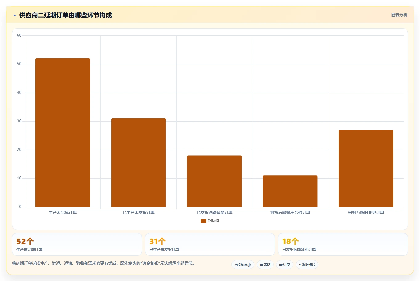Toggle the 指标值 legend item
This screenshot has height=281, width=420.
210,221
